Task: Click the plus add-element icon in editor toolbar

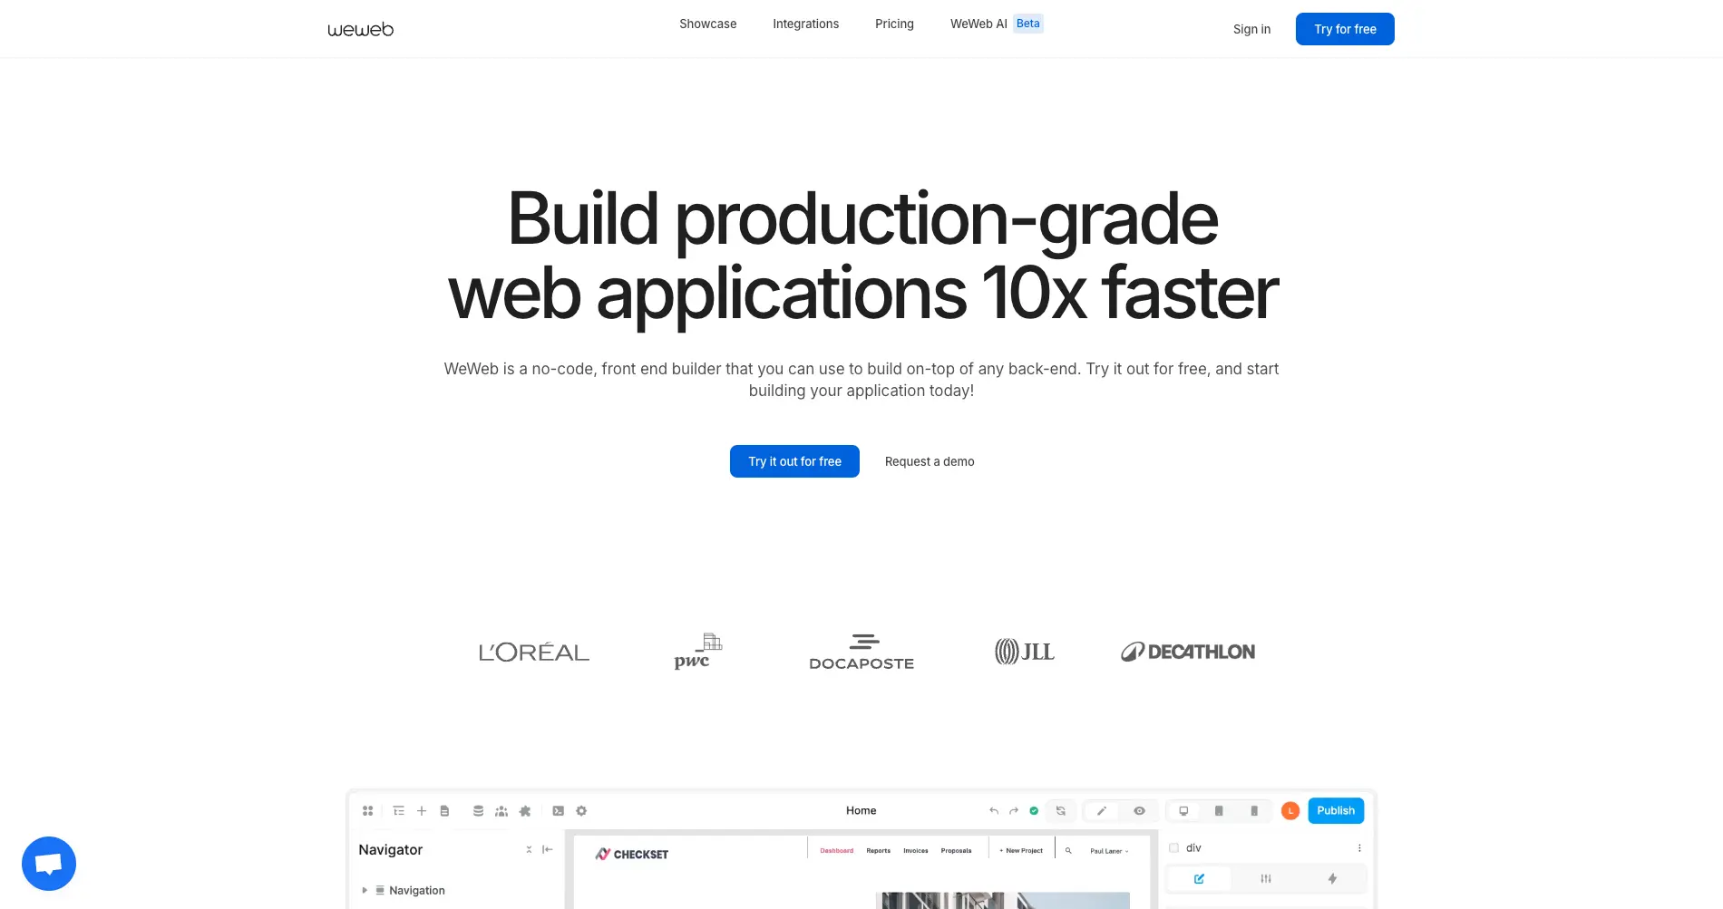Action: point(422,811)
